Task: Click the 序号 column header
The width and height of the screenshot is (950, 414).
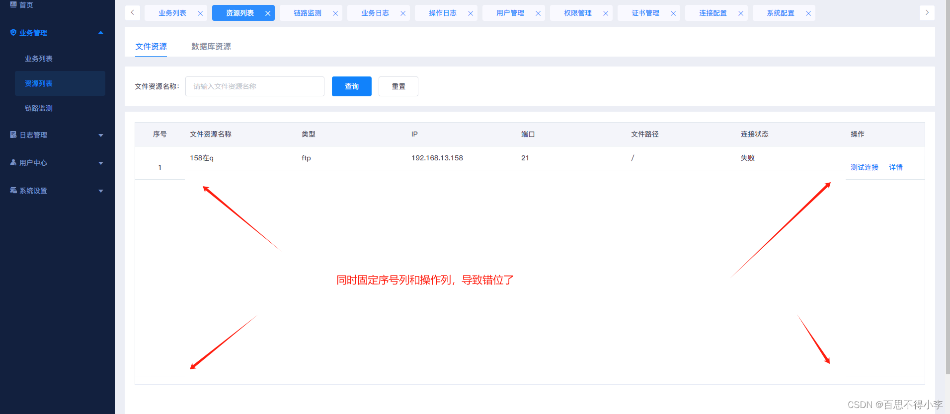Action: (160, 134)
